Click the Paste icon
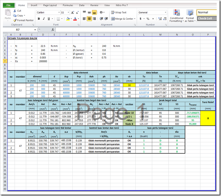Screen dimensions: 221x196 (x=7, y=13)
